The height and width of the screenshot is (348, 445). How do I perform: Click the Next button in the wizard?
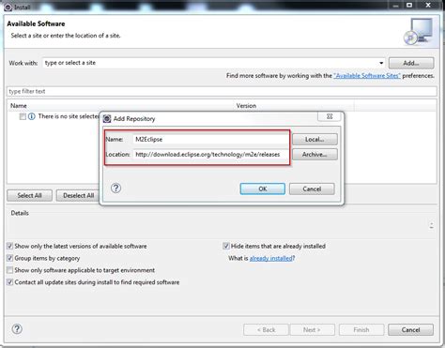(x=313, y=330)
